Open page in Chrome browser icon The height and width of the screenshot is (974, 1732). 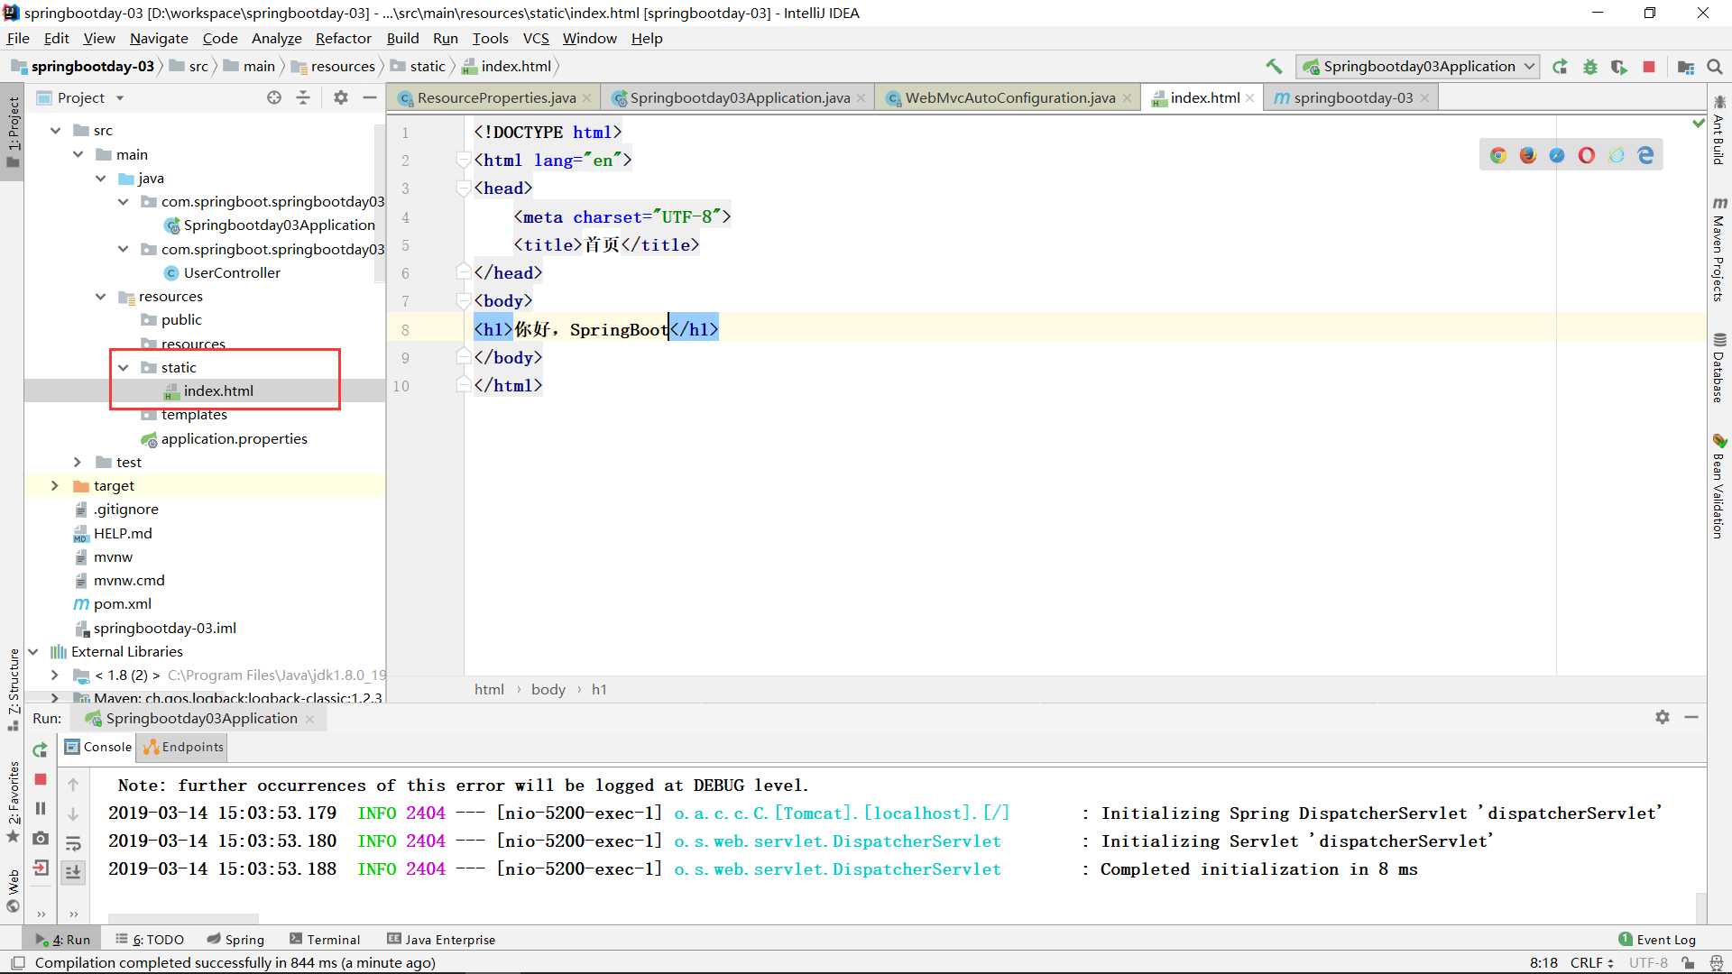[x=1498, y=155]
